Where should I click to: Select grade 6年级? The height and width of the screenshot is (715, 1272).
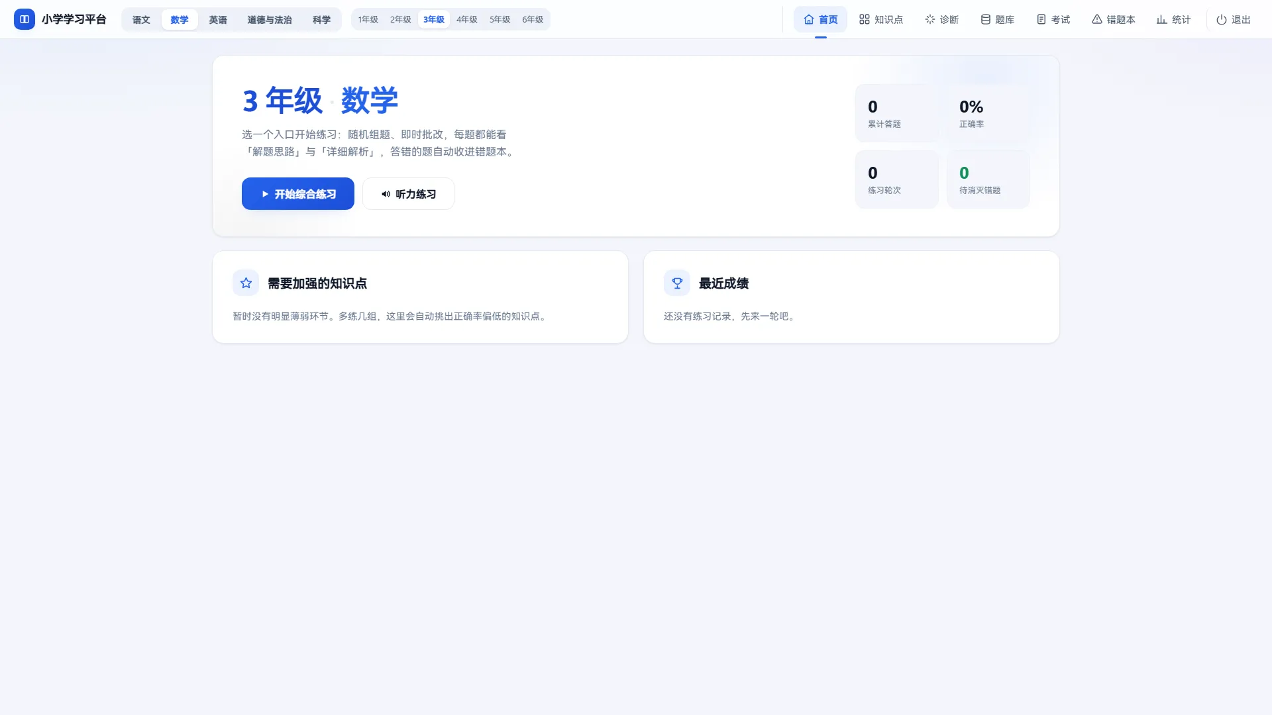coord(533,19)
